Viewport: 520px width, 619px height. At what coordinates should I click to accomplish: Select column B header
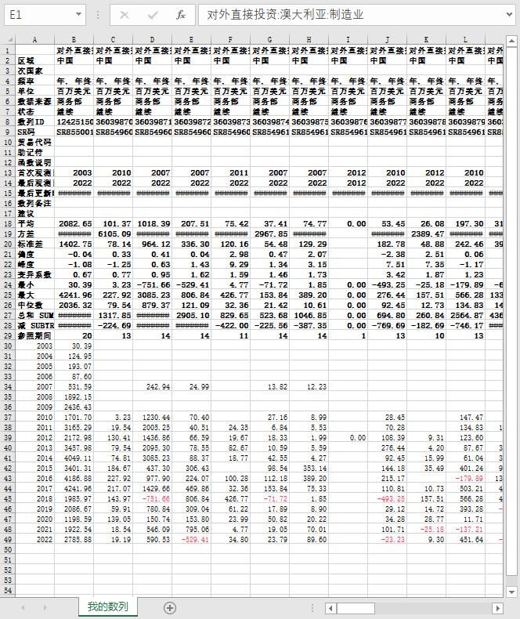pyautogui.click(x=74, y=39)
